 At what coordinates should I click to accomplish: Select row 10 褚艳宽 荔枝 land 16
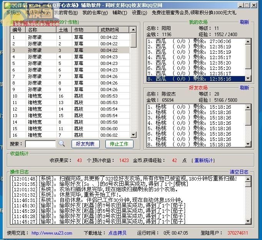tap(70, 96)
